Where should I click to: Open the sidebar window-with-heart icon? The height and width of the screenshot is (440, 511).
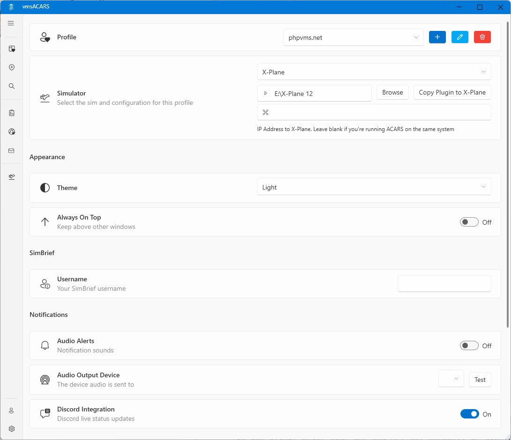12,49
